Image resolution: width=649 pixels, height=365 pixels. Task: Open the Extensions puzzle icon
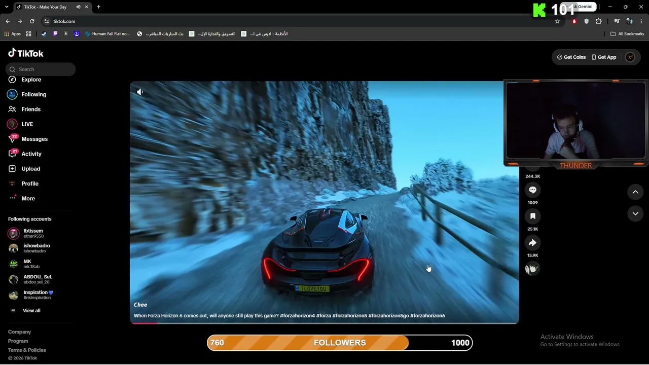pos(599,21)
